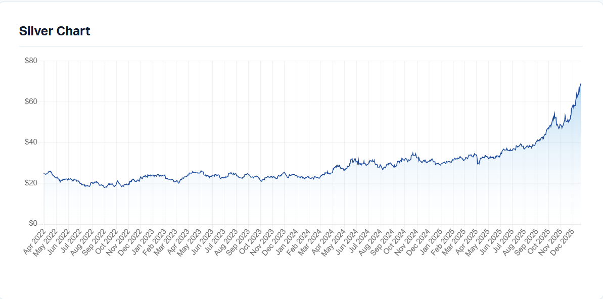Click the $0 y-axis label
This screenshot has width=603, height=299.
point(33,223)
